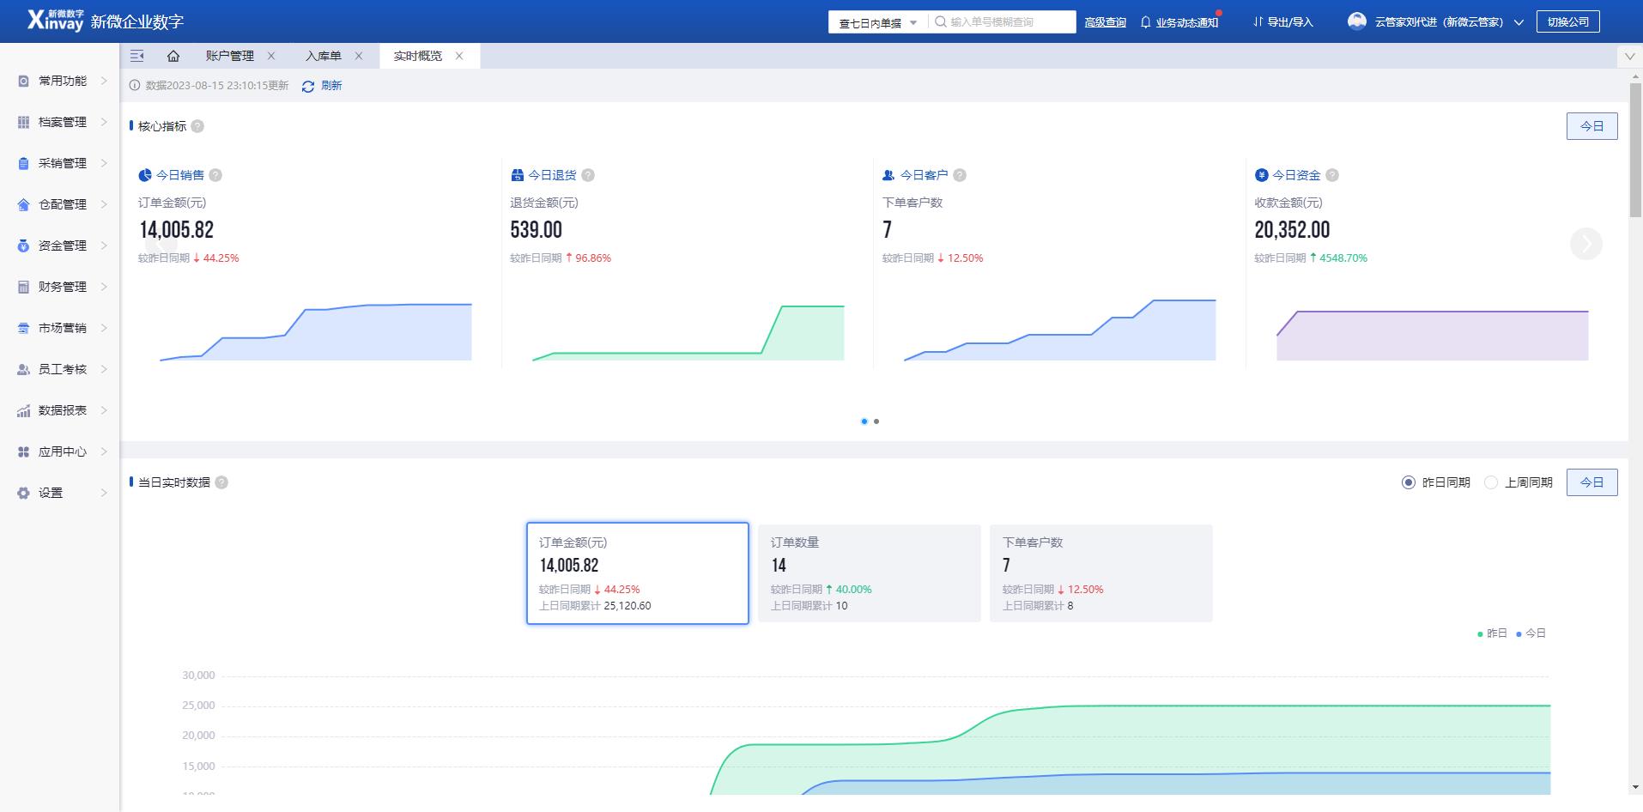Click the sidebar collapse toggle icon
The image size is (1643, 812).
[136, 56]
